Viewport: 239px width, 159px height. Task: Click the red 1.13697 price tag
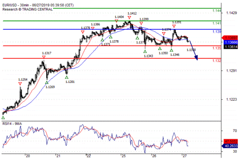coord(230,38)
